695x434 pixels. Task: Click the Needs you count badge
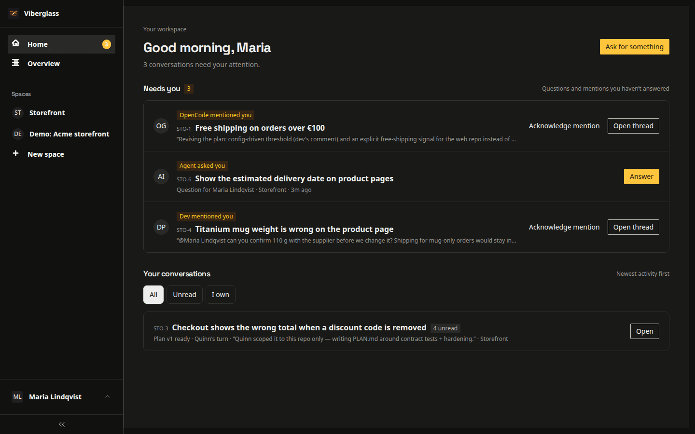coord(189,89)
